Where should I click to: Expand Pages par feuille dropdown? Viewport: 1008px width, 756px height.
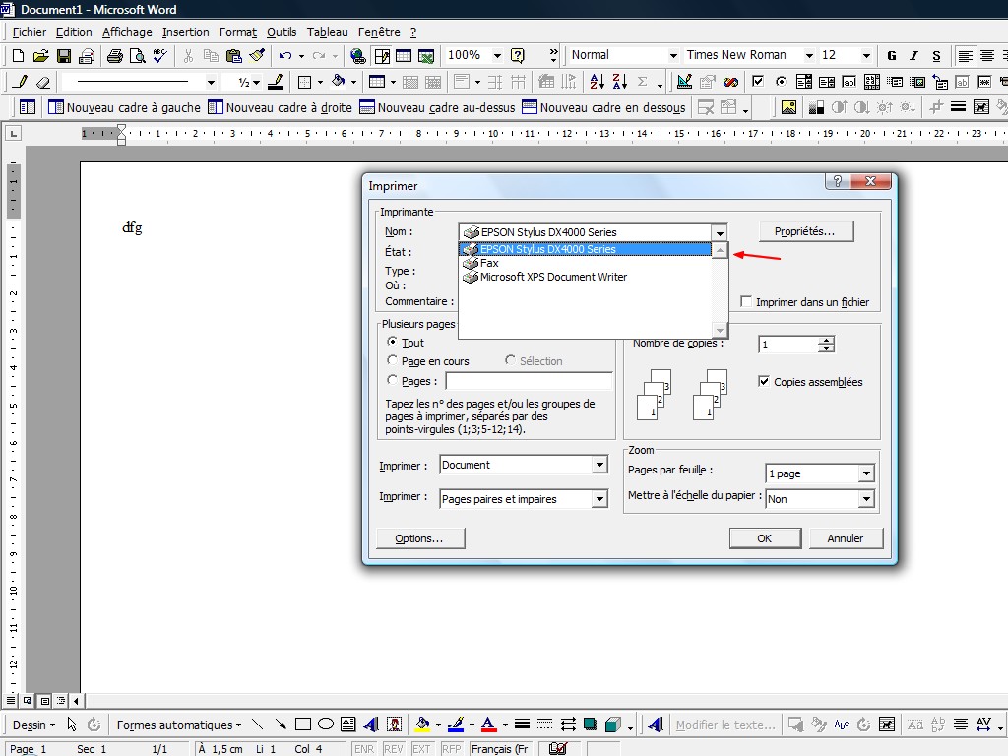coord(866,473)
